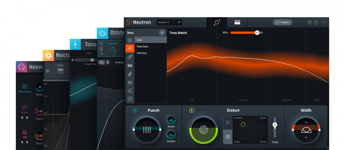Toggle Equalizer 1 power in Ozone
The height and width of the screenshot is (150, 345).
(x=101, y=44)
